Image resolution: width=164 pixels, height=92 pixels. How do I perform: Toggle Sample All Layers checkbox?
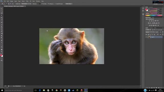point(55,4)
